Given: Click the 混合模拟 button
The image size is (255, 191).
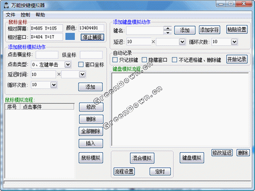Looking at the screenshot, I should point(142,158).
